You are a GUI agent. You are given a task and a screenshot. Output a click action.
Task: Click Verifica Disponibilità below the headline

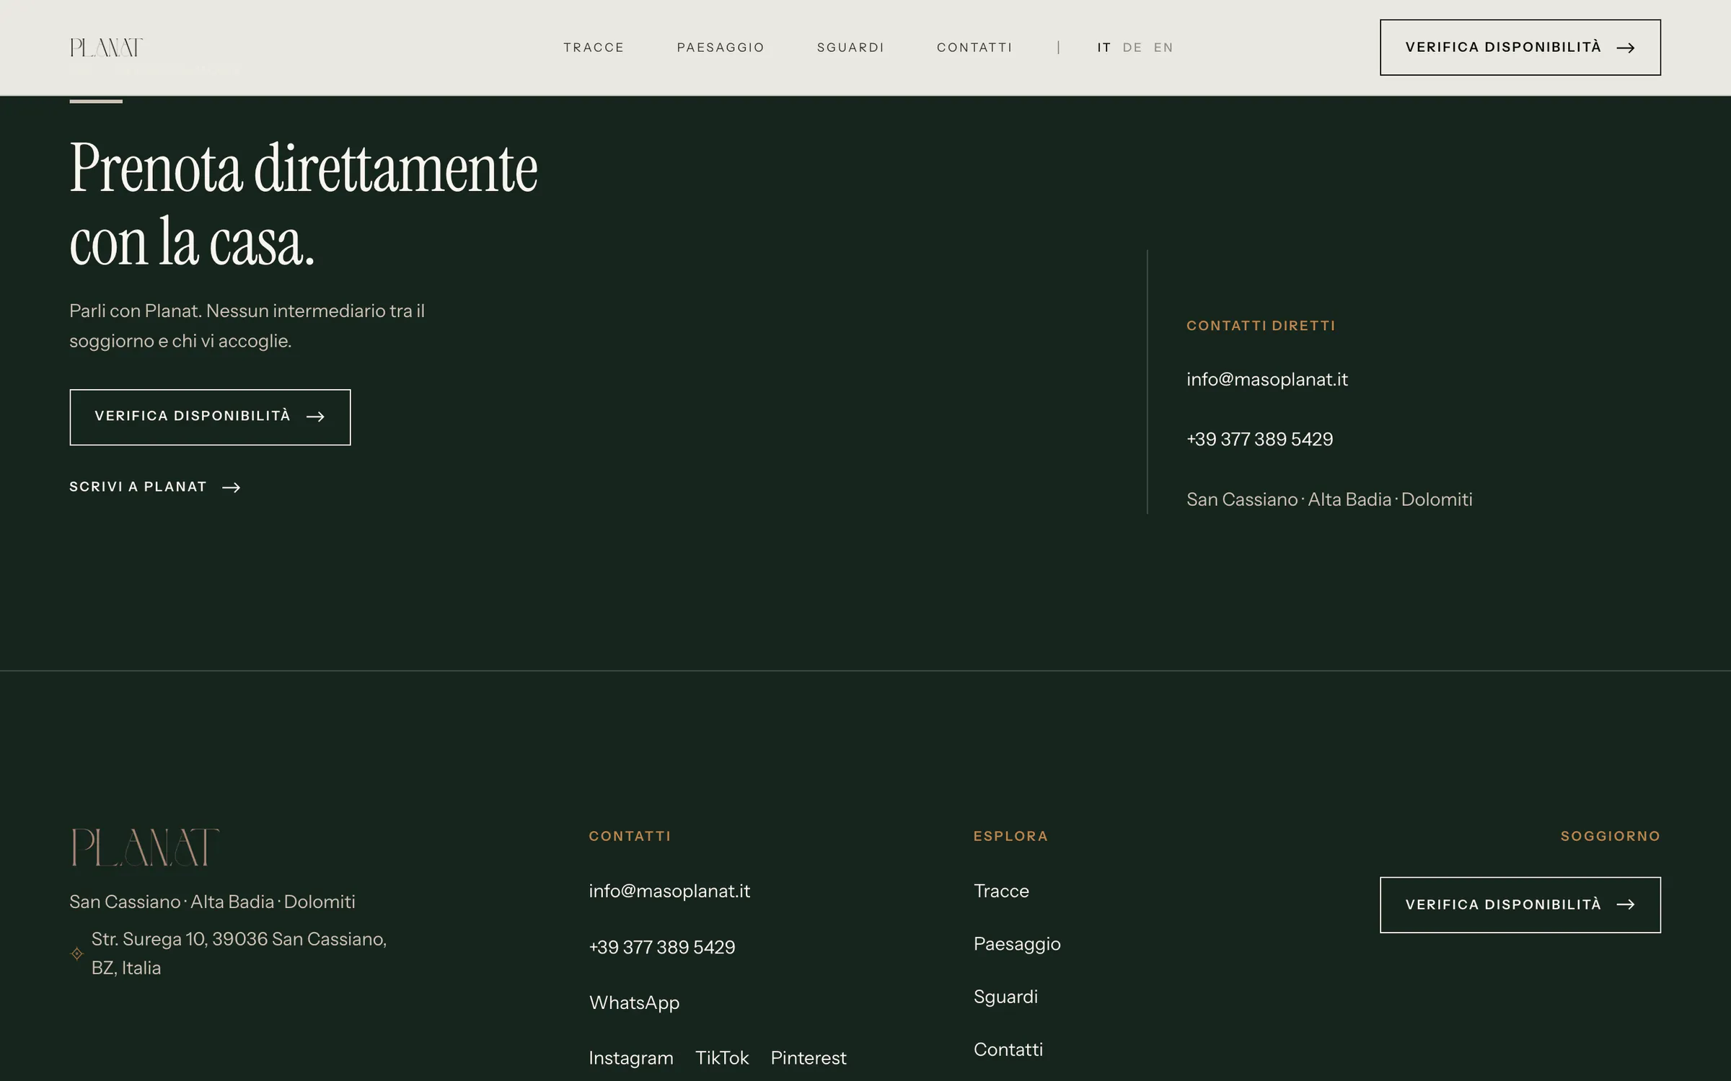tap(210, 417)
